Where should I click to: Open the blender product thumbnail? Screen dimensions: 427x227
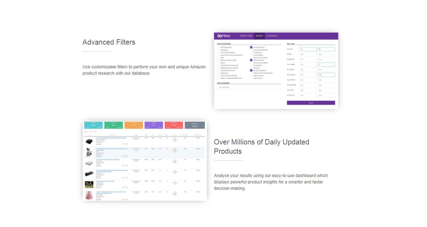89,152
